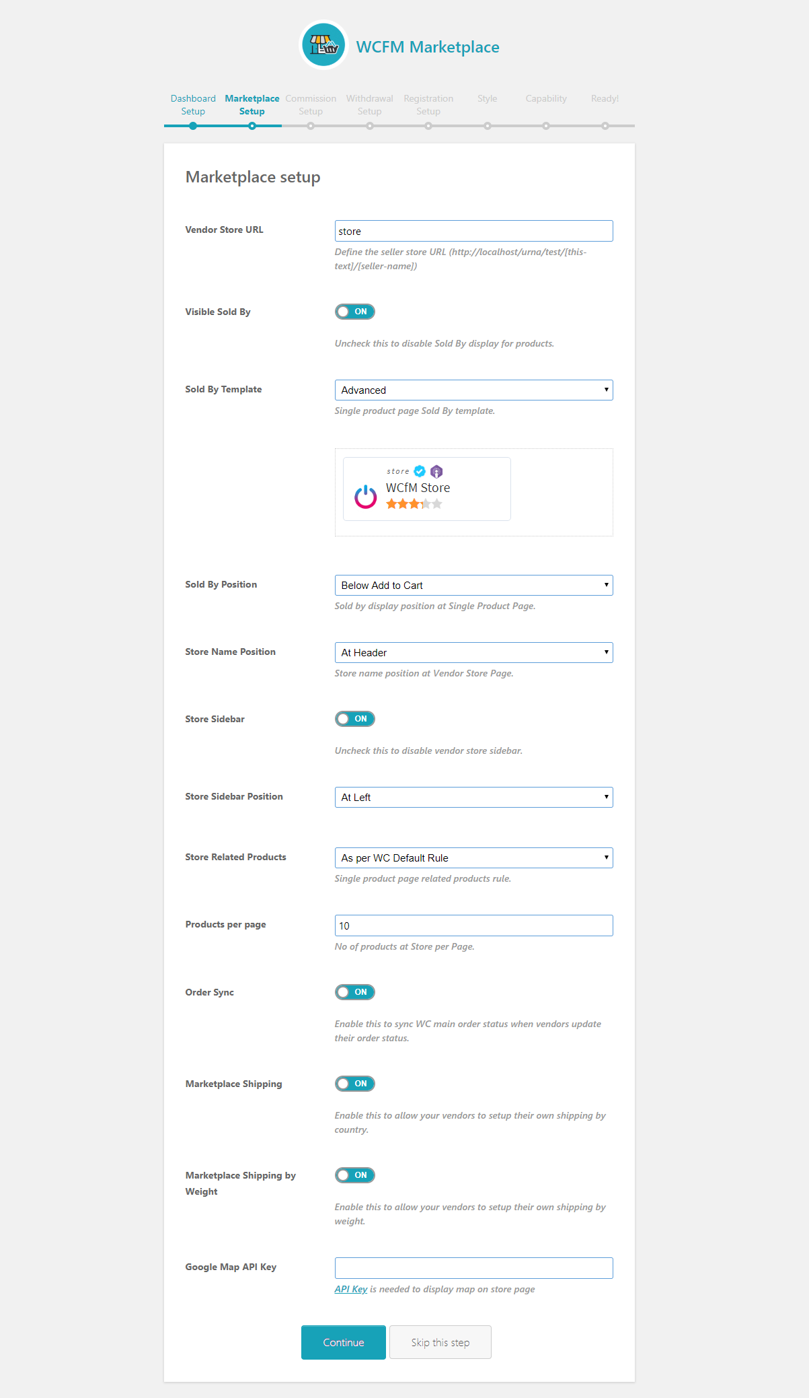Click the Continue button
Image resolution: width=809 pixels, height=1398 pixels.
(344, 1343)
